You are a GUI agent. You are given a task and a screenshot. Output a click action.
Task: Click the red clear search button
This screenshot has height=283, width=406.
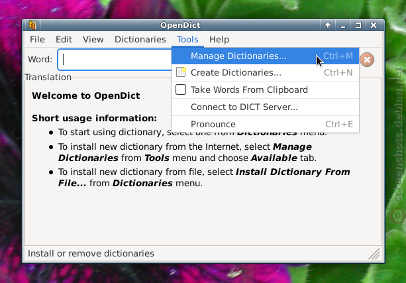click(x=367, y=60)
